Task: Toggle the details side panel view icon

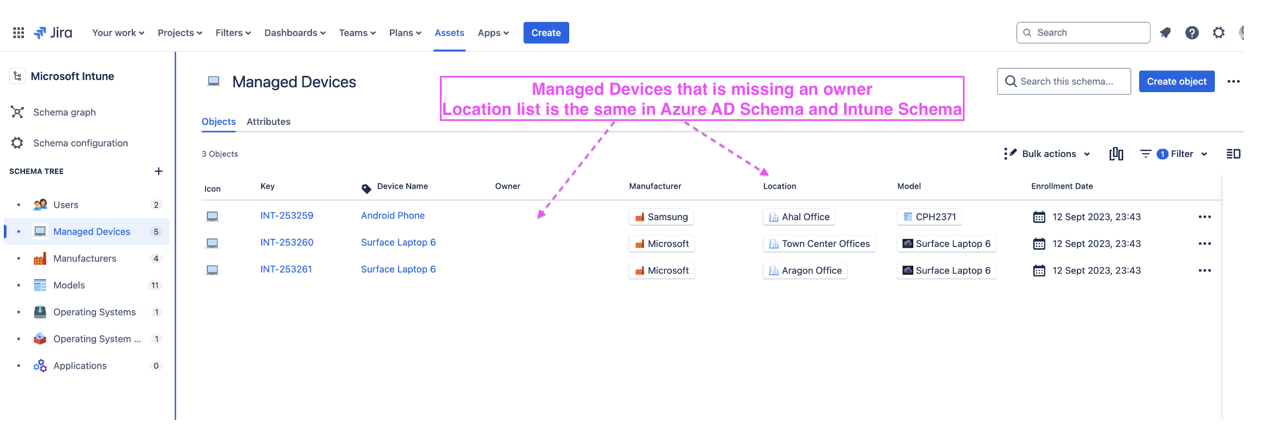Action: [1233, 154]
